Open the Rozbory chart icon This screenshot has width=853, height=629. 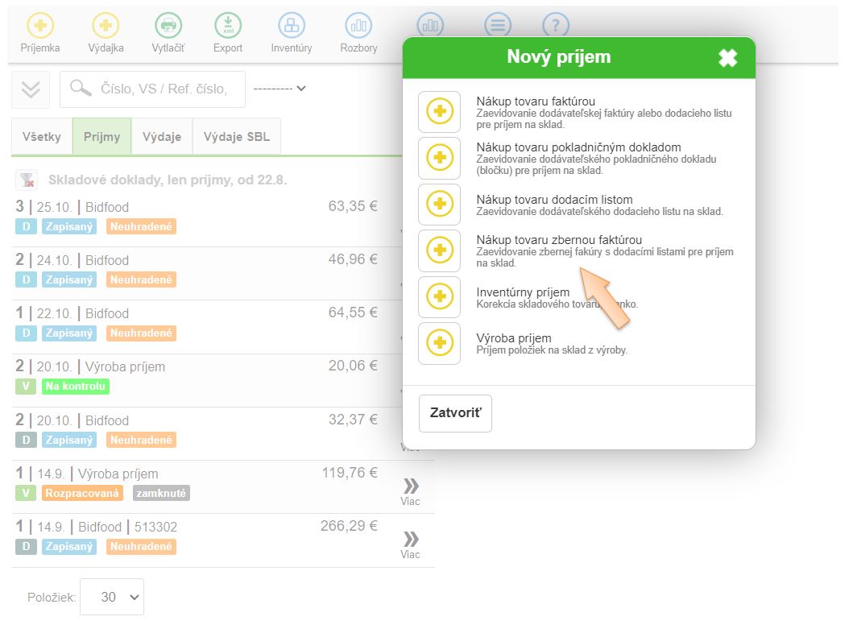[358, 26]
